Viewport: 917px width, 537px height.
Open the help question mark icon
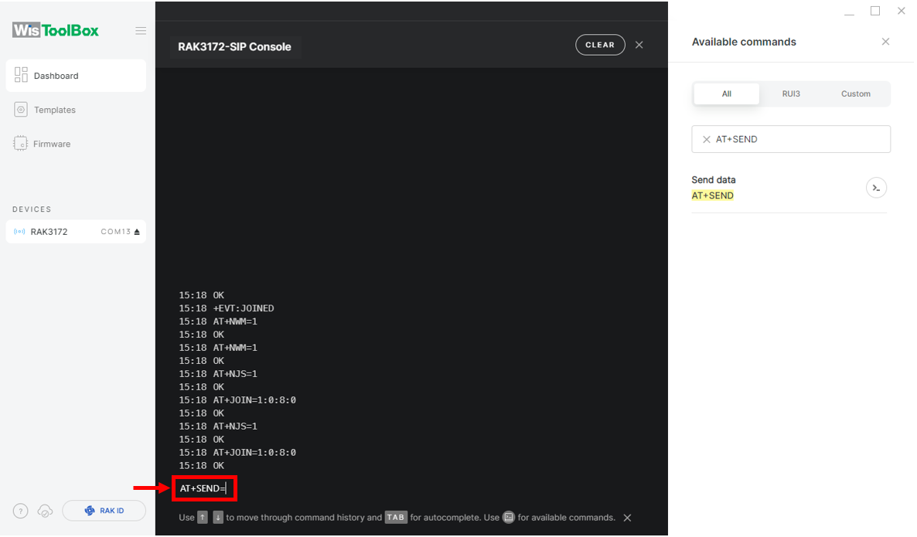click(x=20, y=512)
